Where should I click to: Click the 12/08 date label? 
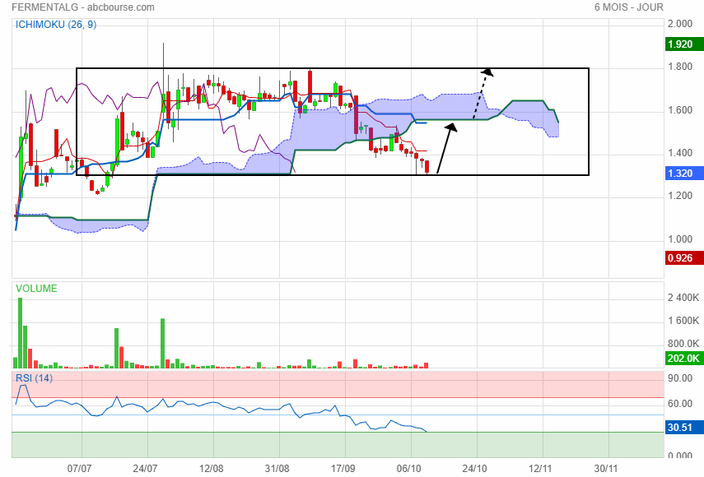point(211,469)
